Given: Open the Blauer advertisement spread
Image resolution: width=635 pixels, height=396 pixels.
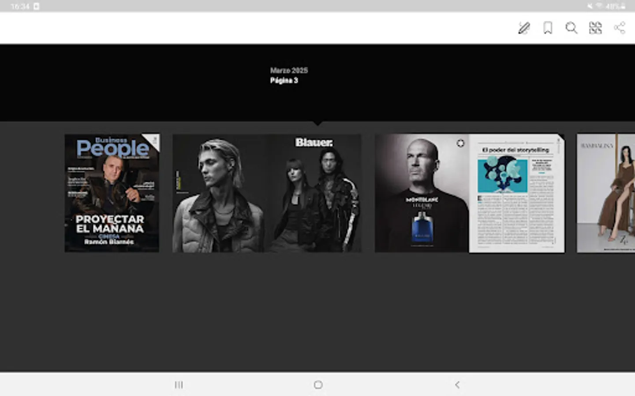Looking at the screenshot, I should point(267,193).
